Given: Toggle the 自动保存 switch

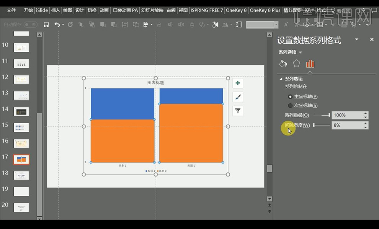Looking at the screenshot, I should click(31, 25).
